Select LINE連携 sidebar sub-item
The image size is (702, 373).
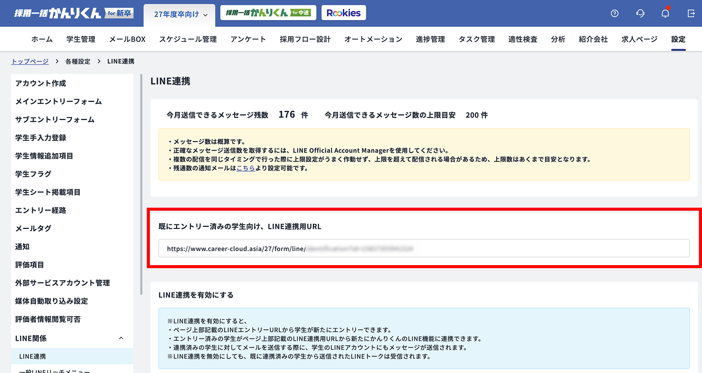(33, 356)
